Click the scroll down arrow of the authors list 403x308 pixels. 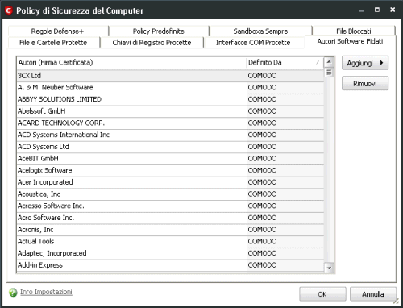pos(329,268)
